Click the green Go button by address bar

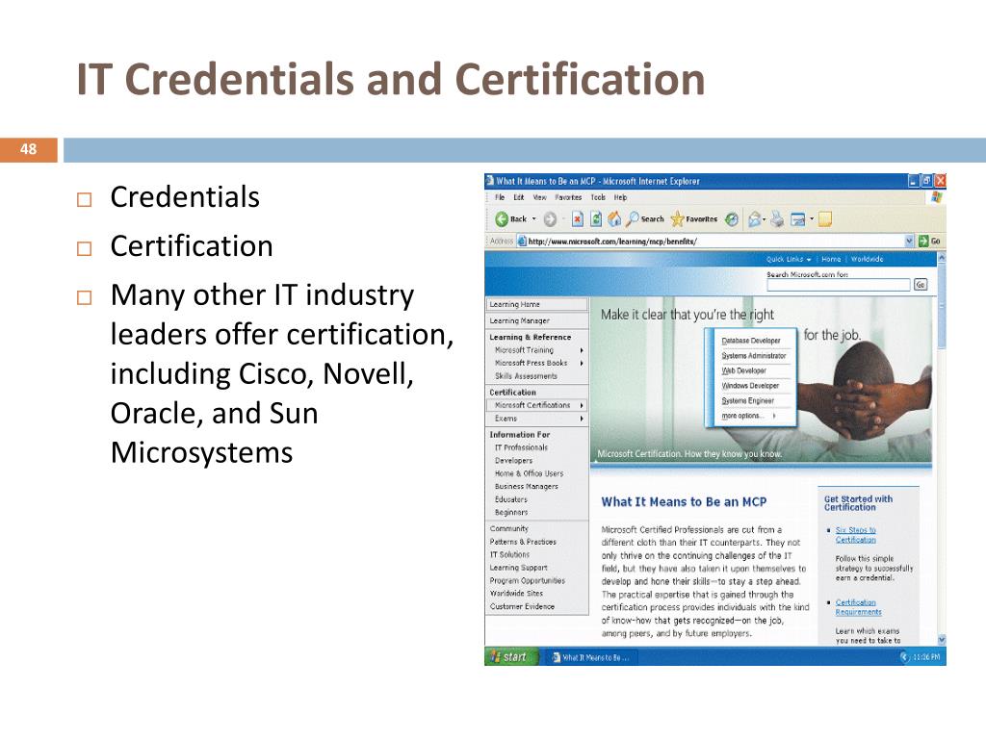tap(929, 242)
